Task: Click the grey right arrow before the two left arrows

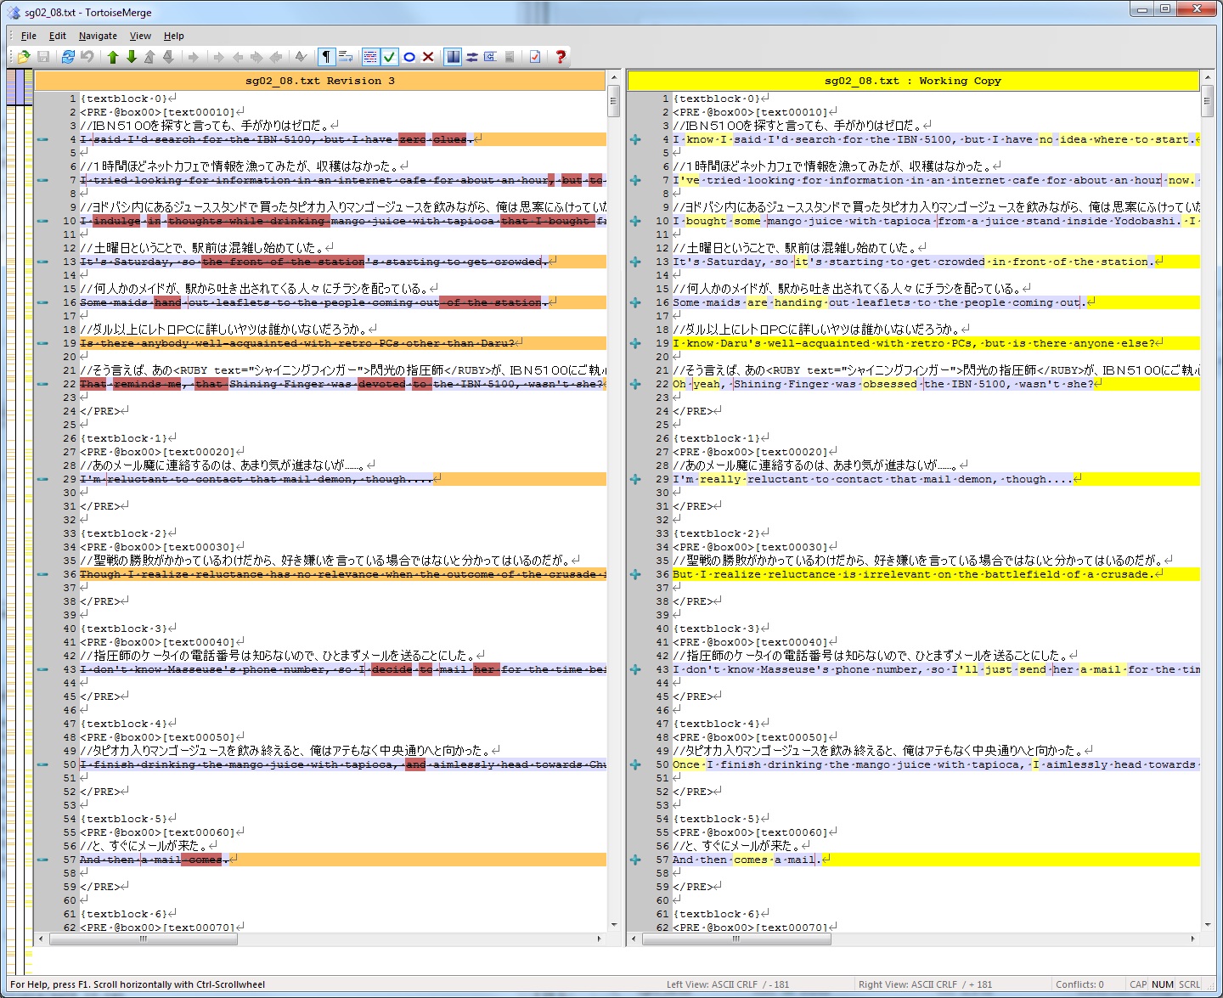Action: click(x=218, y=57)
